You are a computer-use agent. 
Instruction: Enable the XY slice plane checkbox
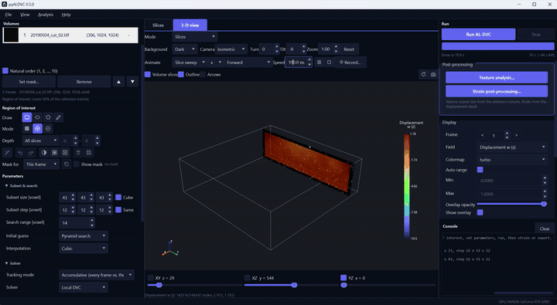coord(151,278)
